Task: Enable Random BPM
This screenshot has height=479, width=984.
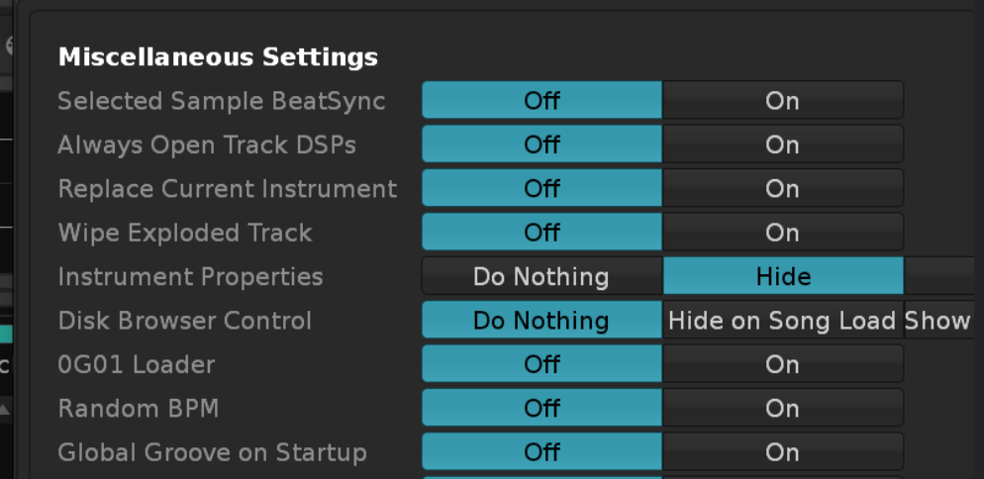Action: click(782, 408)
